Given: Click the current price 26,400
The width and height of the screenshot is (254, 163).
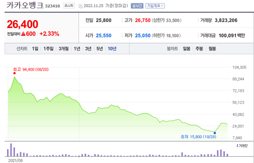Looking at the screenshot, I should 23,24.
